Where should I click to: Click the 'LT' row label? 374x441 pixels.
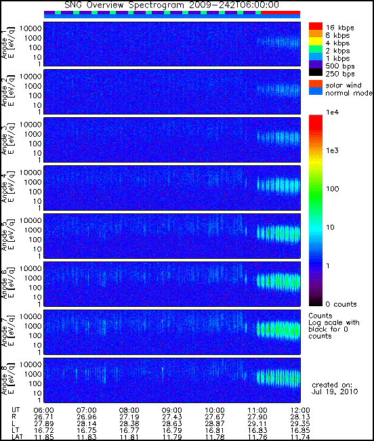[15, 430]
